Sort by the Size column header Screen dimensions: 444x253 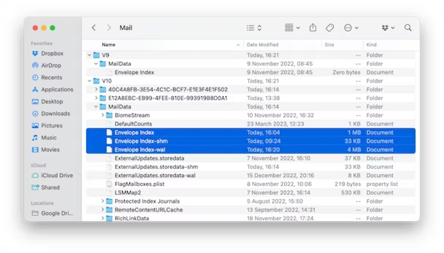(329, 45)
